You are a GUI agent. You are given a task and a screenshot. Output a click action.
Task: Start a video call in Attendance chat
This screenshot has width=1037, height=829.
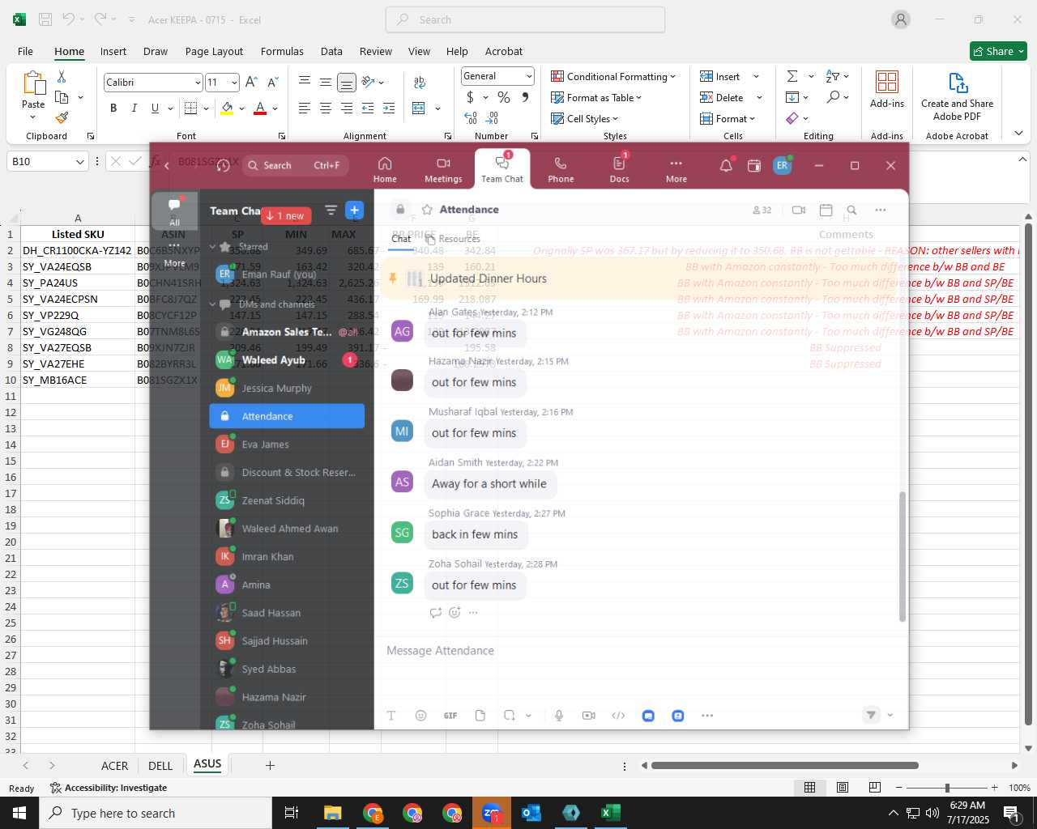click(799, 210)
